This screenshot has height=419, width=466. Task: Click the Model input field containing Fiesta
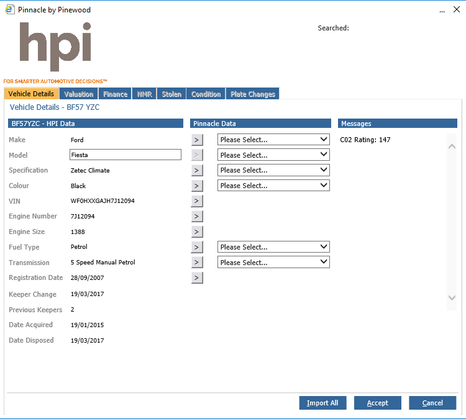(x=126, y=155)
